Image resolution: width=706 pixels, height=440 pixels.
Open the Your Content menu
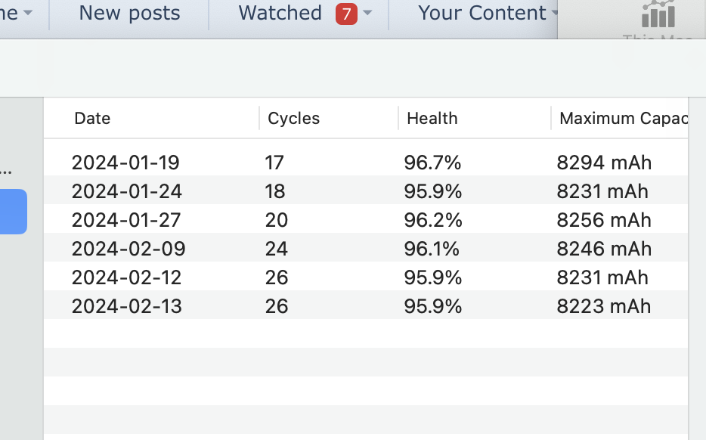[x=482, y=14]
